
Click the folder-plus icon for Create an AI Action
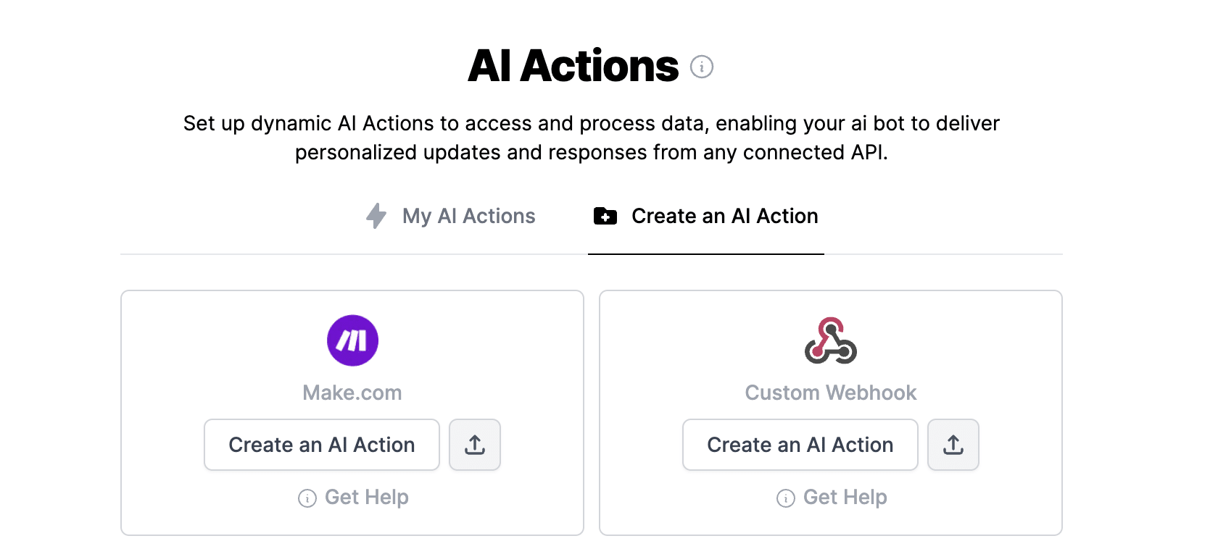(x=605, y=216)
